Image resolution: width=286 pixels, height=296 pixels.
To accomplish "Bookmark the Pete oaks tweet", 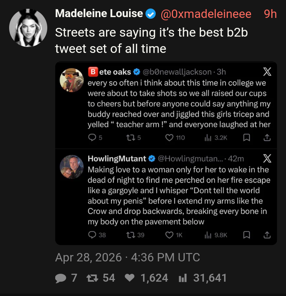I will (247, 138).
